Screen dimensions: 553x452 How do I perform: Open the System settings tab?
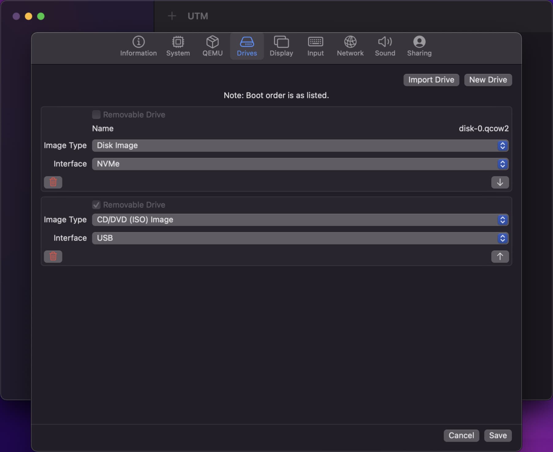(x=178, y=46)
